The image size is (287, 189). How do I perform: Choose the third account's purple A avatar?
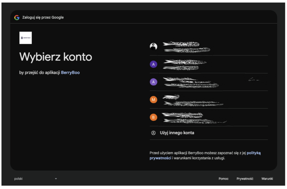point(153,82)
